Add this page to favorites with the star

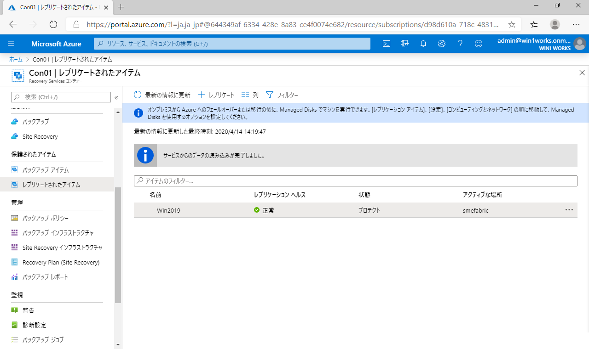point(512,24)
